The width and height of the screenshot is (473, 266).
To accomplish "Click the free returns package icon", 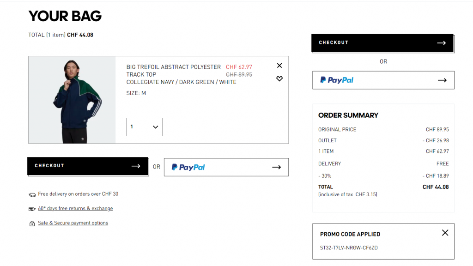I will click(x=32, y=209).
